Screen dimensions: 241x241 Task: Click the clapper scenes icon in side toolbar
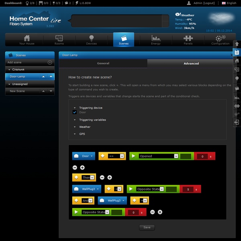pos(237,88)
